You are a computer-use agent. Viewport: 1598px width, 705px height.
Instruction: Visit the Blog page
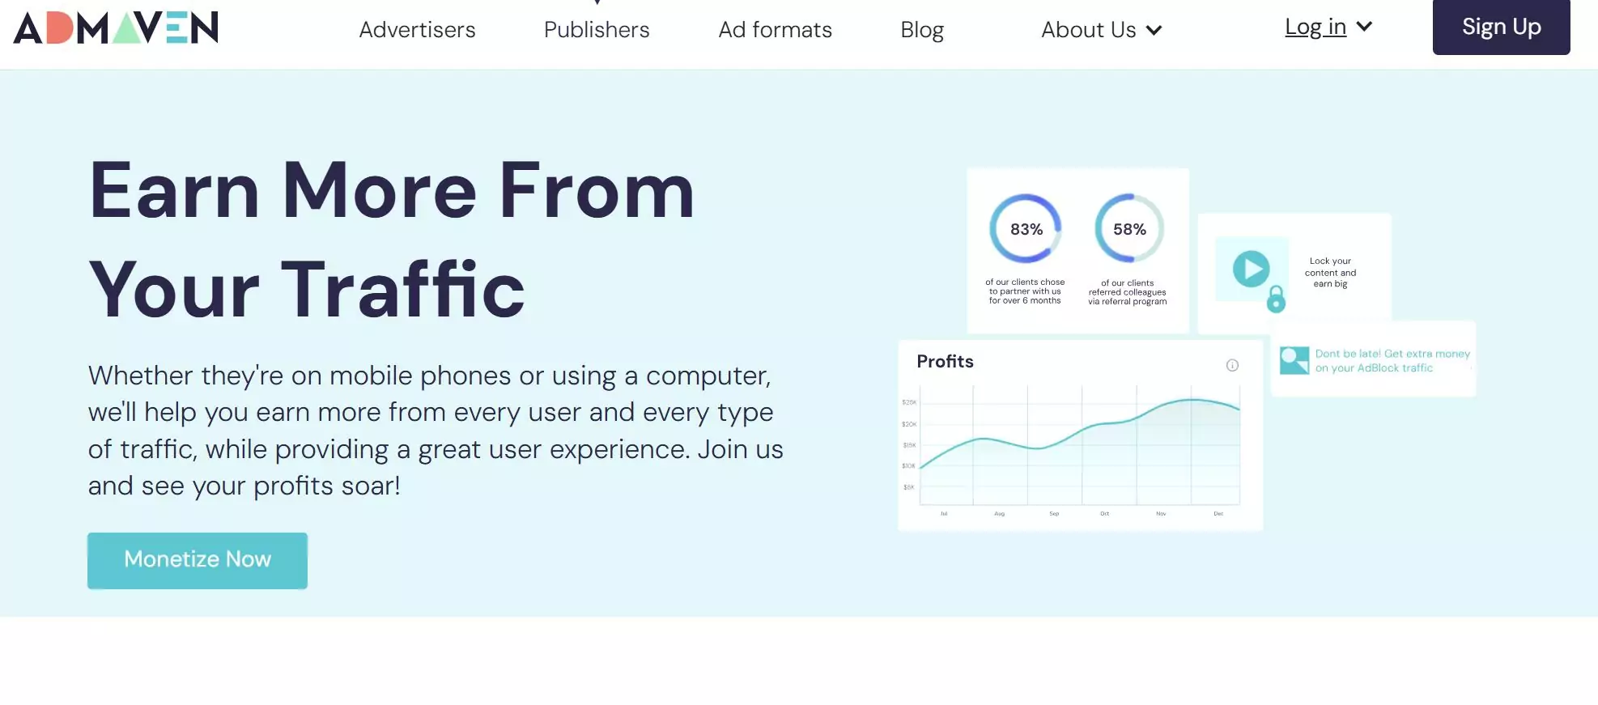pos(922,30)
